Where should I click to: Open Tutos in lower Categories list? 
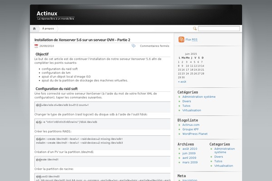tap(218, 161)
